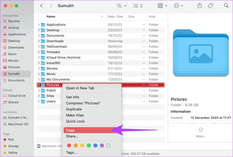Choose Share… from context menu
Screen dimensions: 233x157
92,136
